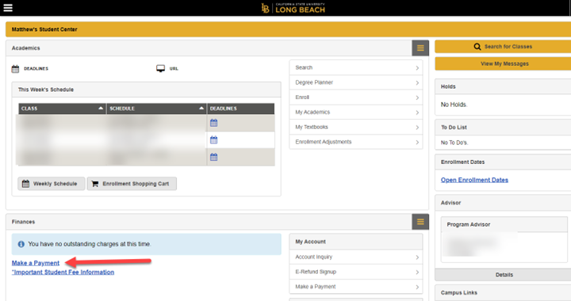Click 'no outstanding charges' notice text
571x301 pixels.
(x=90, y=244)
